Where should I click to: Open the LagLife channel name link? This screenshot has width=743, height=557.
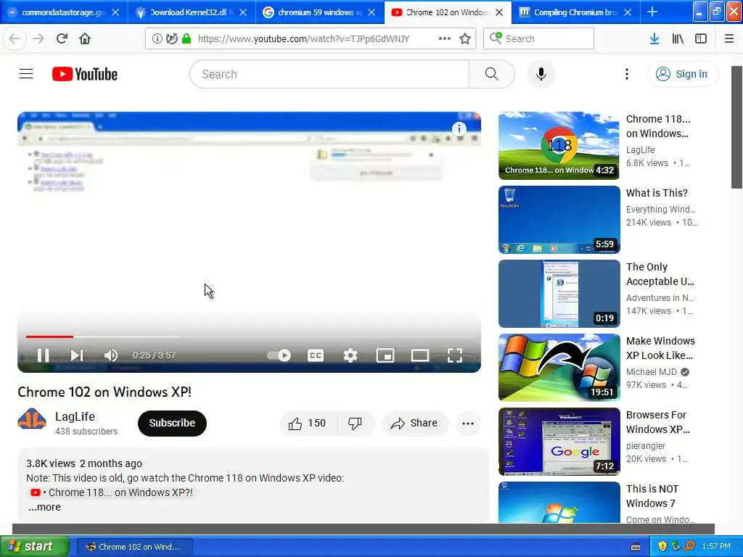pos(75,416)
